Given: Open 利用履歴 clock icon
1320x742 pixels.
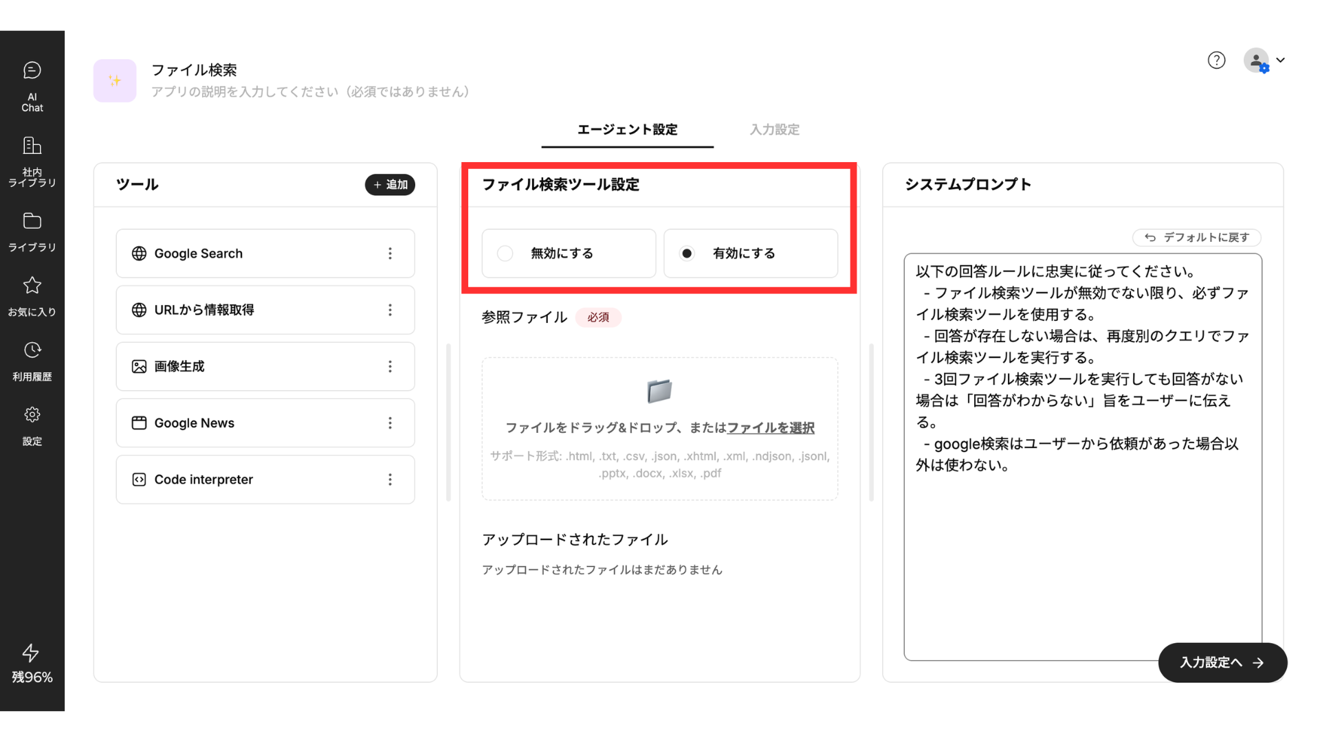Looking at the screenshot, I should tap(32, 350).
